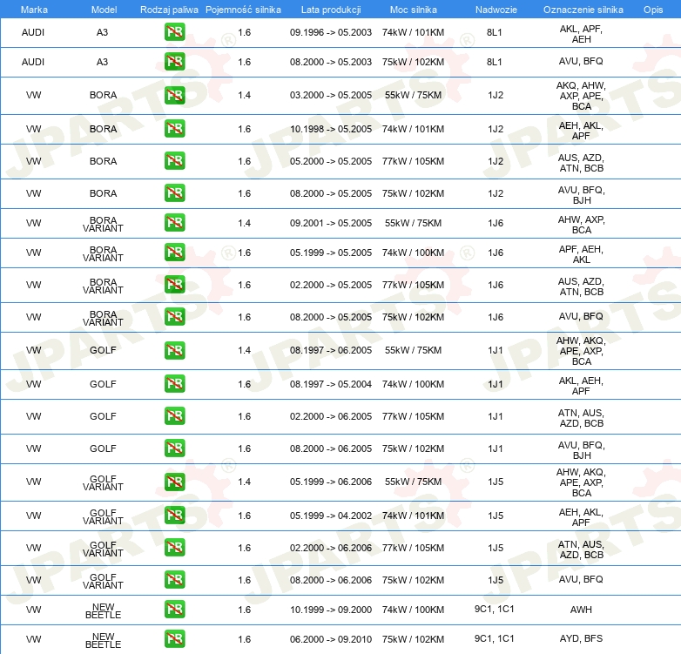
Task: Select production dates 09.2001 -> 05.2005
Action: click(331, 223)
